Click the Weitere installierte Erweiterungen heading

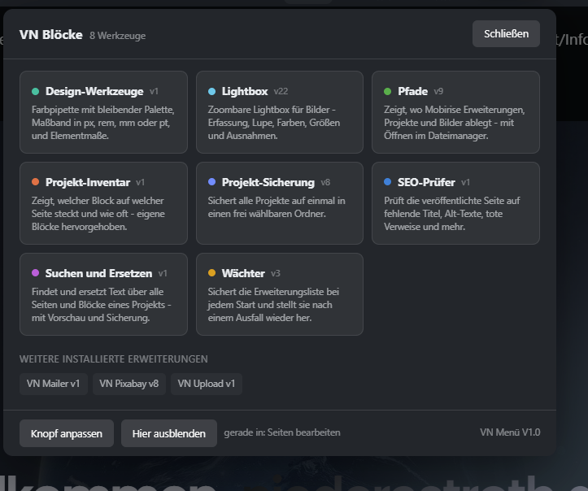point(114,359)
